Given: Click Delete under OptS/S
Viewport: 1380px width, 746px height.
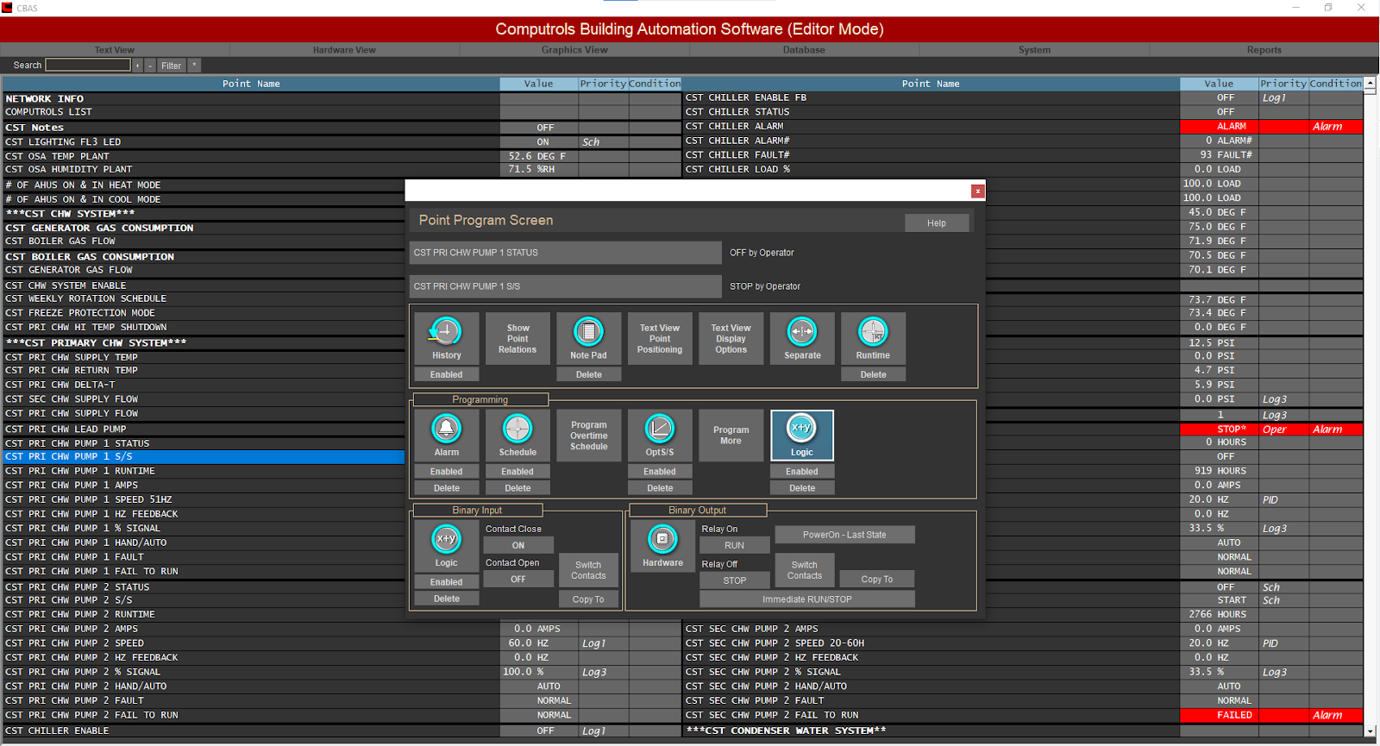Looking at the screenshot, I should tap(660, 488).
